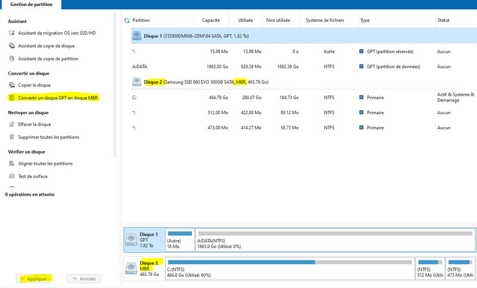Click the refresh icon beside Partition header

coord(127,21)
